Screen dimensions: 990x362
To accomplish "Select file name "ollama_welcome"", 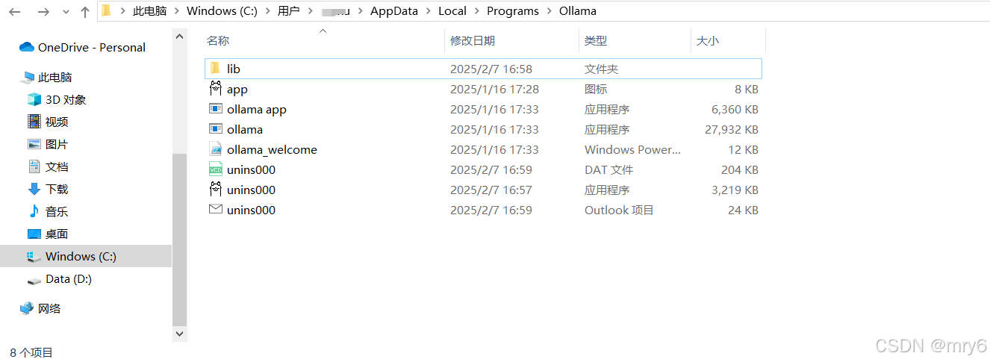I will coord(272,150).
